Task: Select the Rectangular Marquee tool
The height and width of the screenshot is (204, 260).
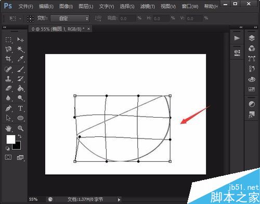Action: [8, 40]
